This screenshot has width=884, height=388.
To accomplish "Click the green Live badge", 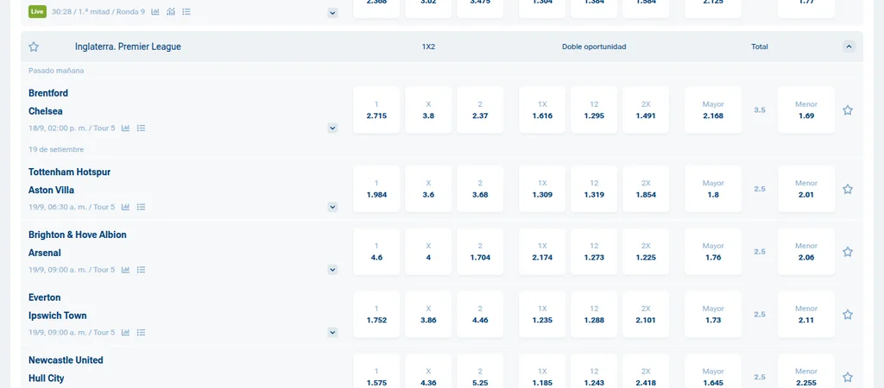I will [x=37, y=11].
